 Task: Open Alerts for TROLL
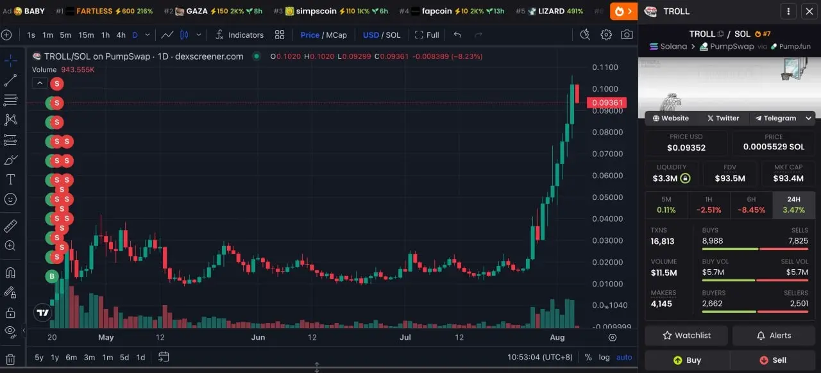pos(774,335)
